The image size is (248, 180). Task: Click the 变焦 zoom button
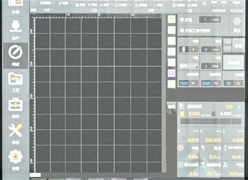238,46
